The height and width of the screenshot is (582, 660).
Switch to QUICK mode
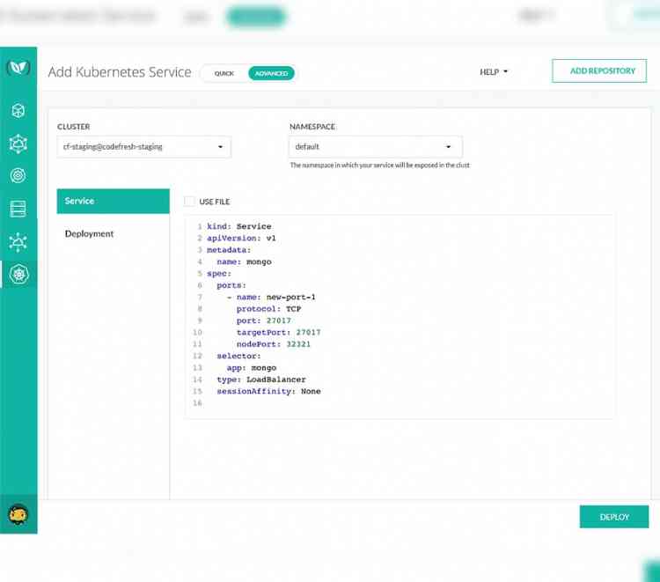(224, 73)
